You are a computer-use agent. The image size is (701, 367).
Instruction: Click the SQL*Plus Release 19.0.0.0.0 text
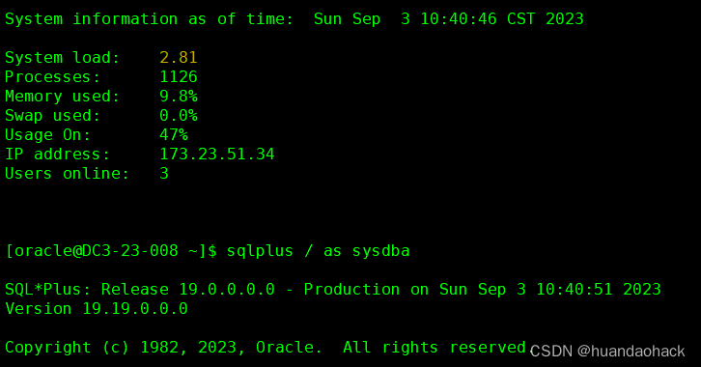(139, 289)
